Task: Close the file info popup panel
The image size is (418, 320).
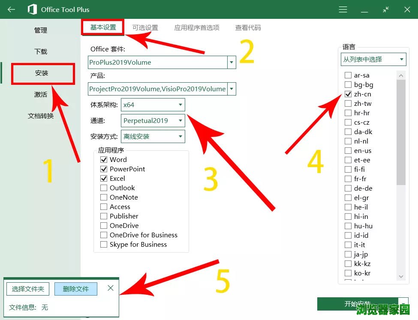Action: coord(111,288)
